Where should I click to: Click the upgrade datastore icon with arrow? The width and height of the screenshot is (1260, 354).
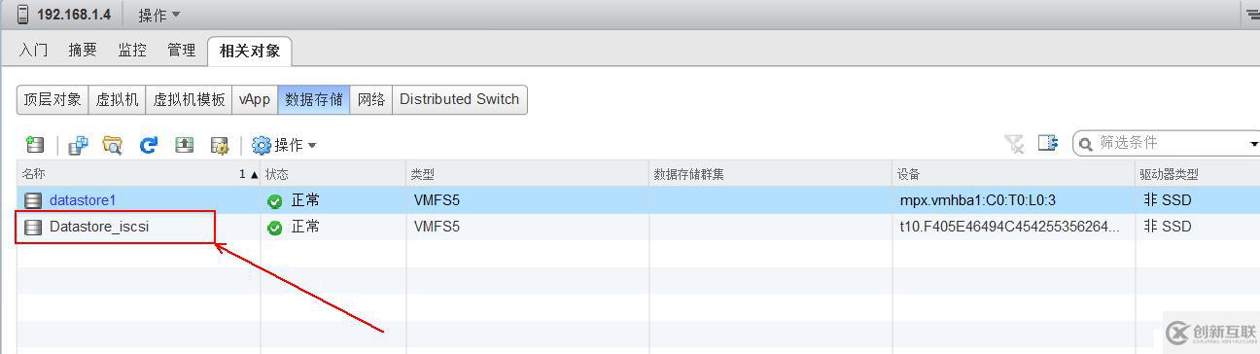click(184, 145)
